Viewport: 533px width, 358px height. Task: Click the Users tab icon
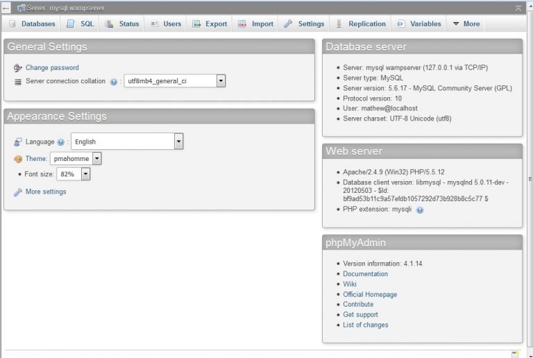[x=155, y=24]
